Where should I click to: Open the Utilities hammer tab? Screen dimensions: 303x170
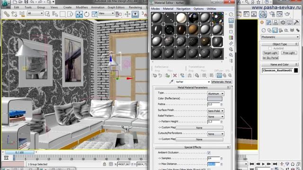[x=296, y=22]
